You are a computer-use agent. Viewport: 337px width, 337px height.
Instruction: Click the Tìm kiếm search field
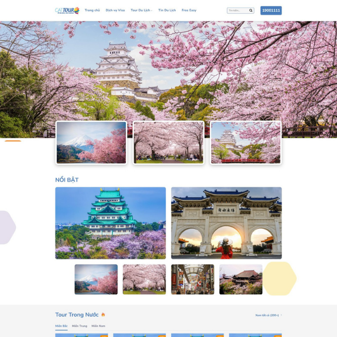pyautogui.click(x=237, y=11)
